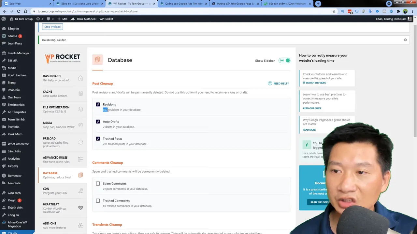
Task: Open Read More link in sidebar
Action: [x=309, y=130]
